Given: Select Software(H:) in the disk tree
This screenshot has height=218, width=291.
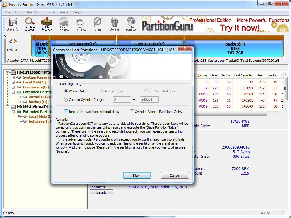Looking at the screenshot, I should click(40, 121).
